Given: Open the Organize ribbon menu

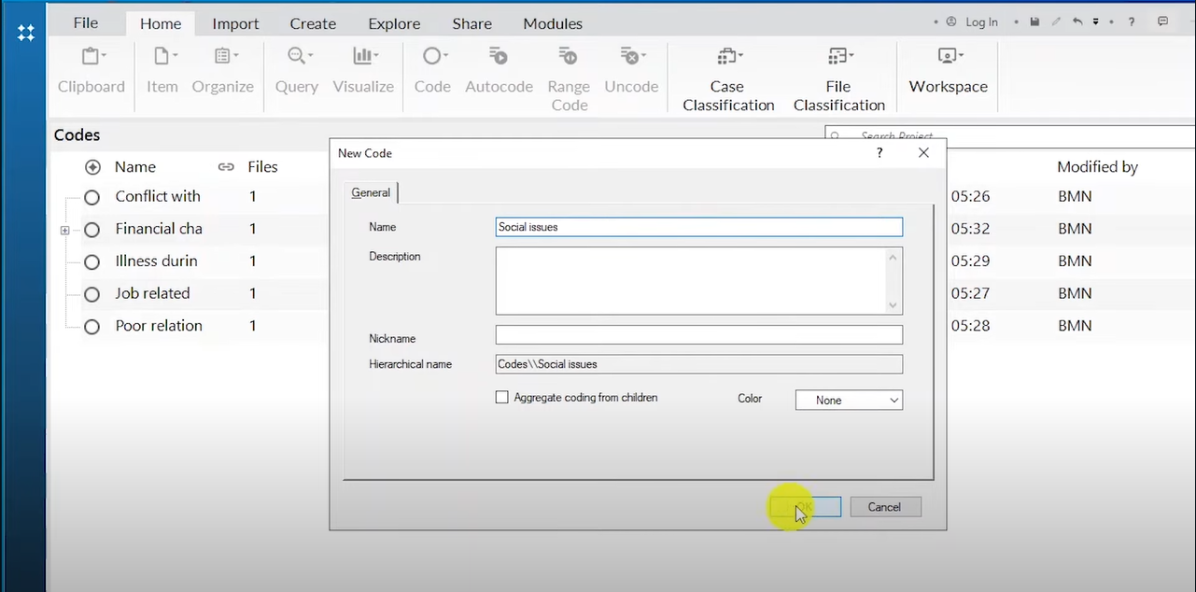Looking at the screenshot, I should pyautogui.click(x=222, y=70).
